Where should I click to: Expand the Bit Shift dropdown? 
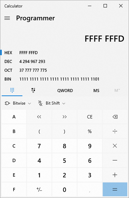(52, 103)
